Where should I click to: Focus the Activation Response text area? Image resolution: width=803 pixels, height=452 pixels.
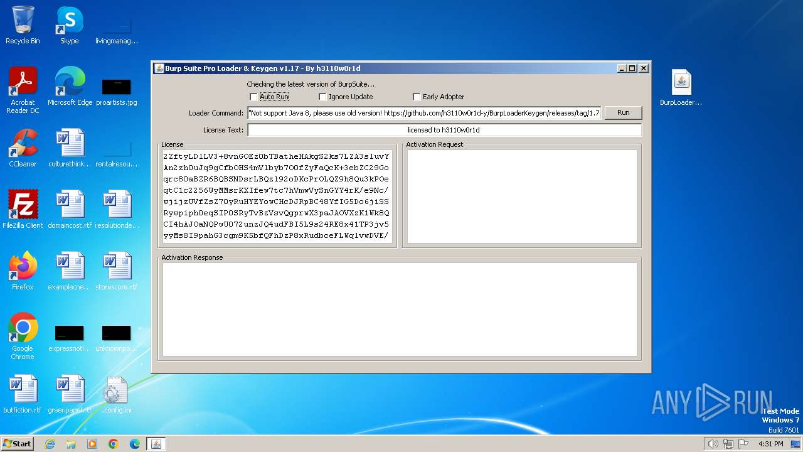400,309
